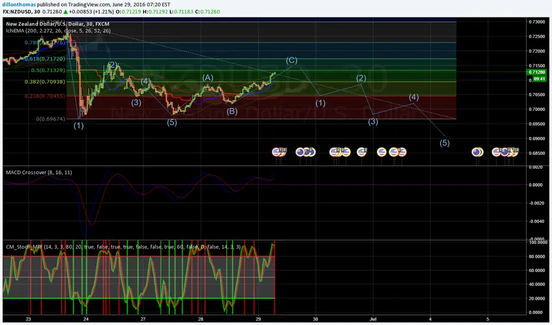The height and width of the screenshot is (325, 552).
Task: Click the 30 date label on time axis
Action: click(316, 319)
